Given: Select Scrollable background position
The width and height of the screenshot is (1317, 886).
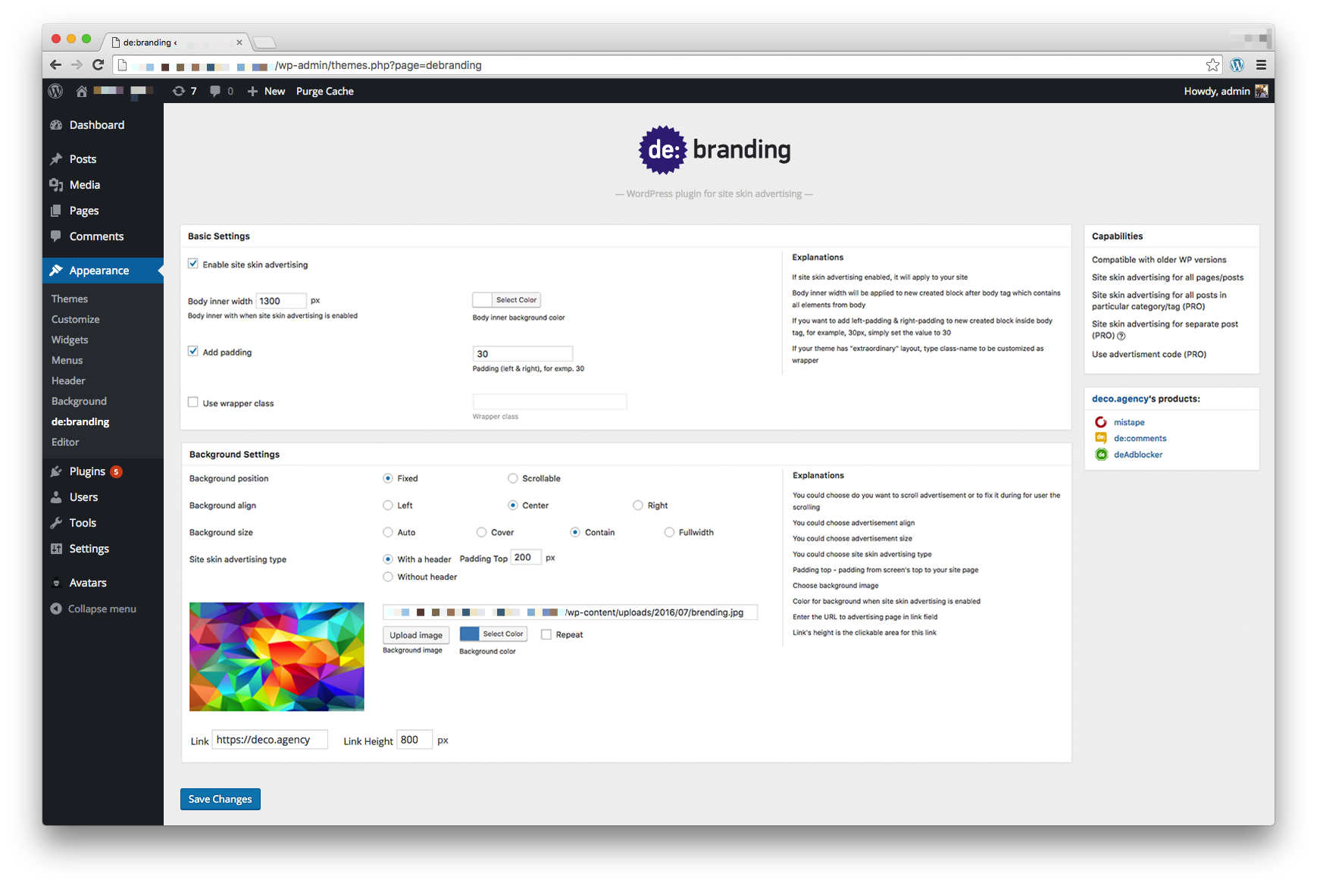Looking at the screenshot, I should (513, 478).
